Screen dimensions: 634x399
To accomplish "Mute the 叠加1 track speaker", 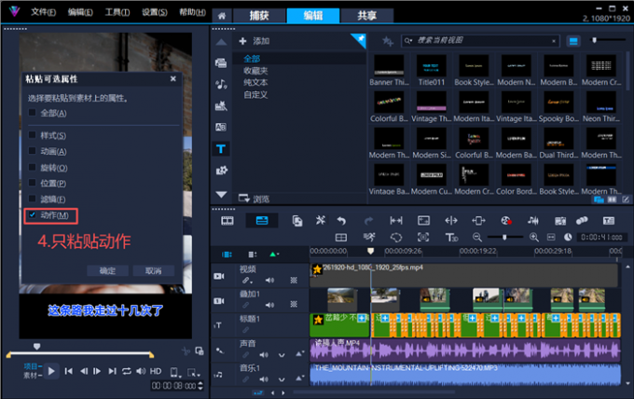I will (x=269, y=305).
